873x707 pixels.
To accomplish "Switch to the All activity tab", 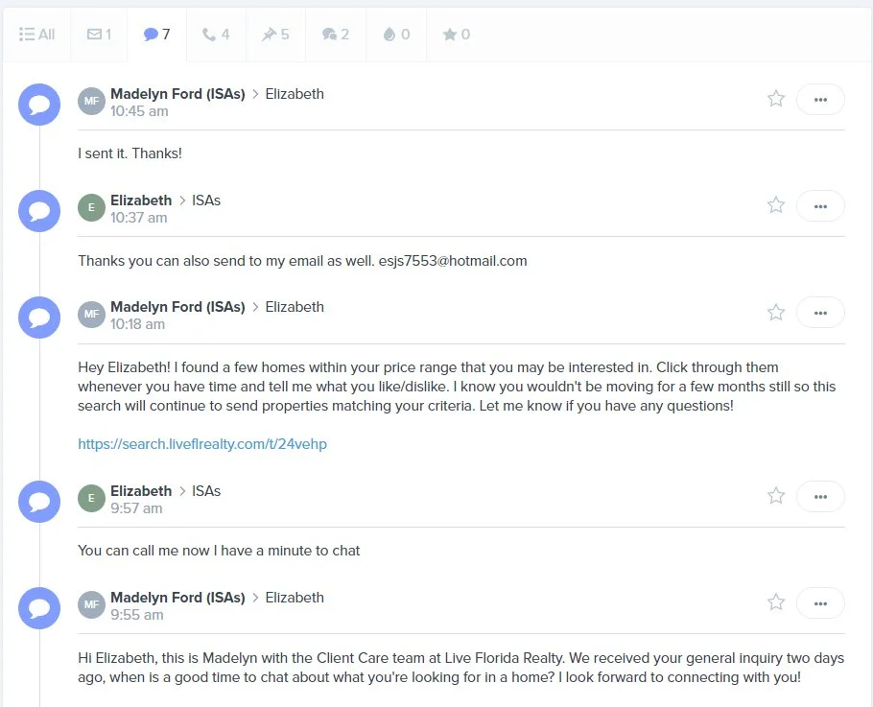I will pos(36,35).
